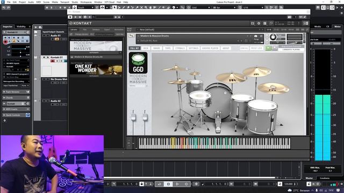The height and width of the screenshot is (193, 344).
Task: Select the One Kit Wonder library thumbnail
Action: (x=96, y=69)
